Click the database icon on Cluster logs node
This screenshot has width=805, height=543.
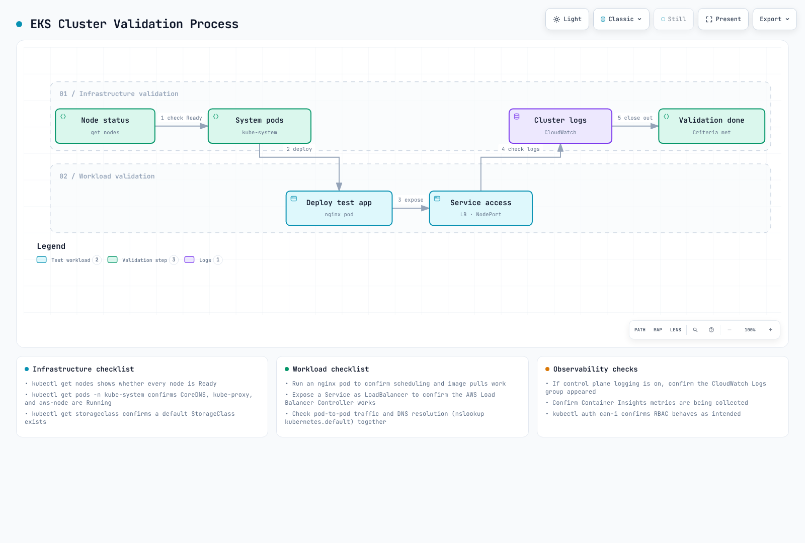click(x=517, y=116)
